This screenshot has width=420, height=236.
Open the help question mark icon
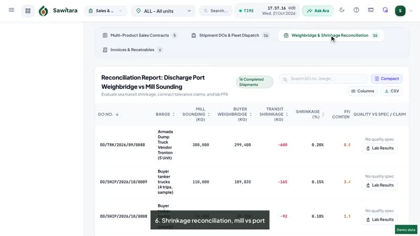pyautogui.click(x=356, y=10)
